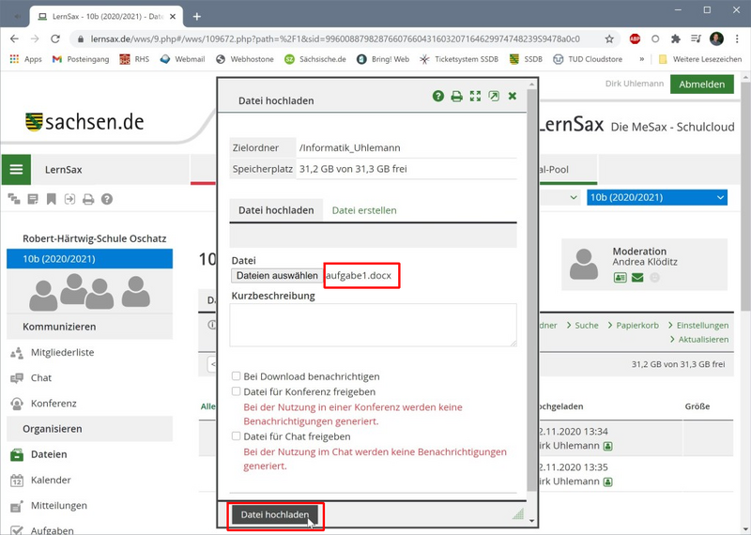Click into the Kurzbeschreibung text area
The height and width of the screenshot is (535, 751).
click(373, 325)
